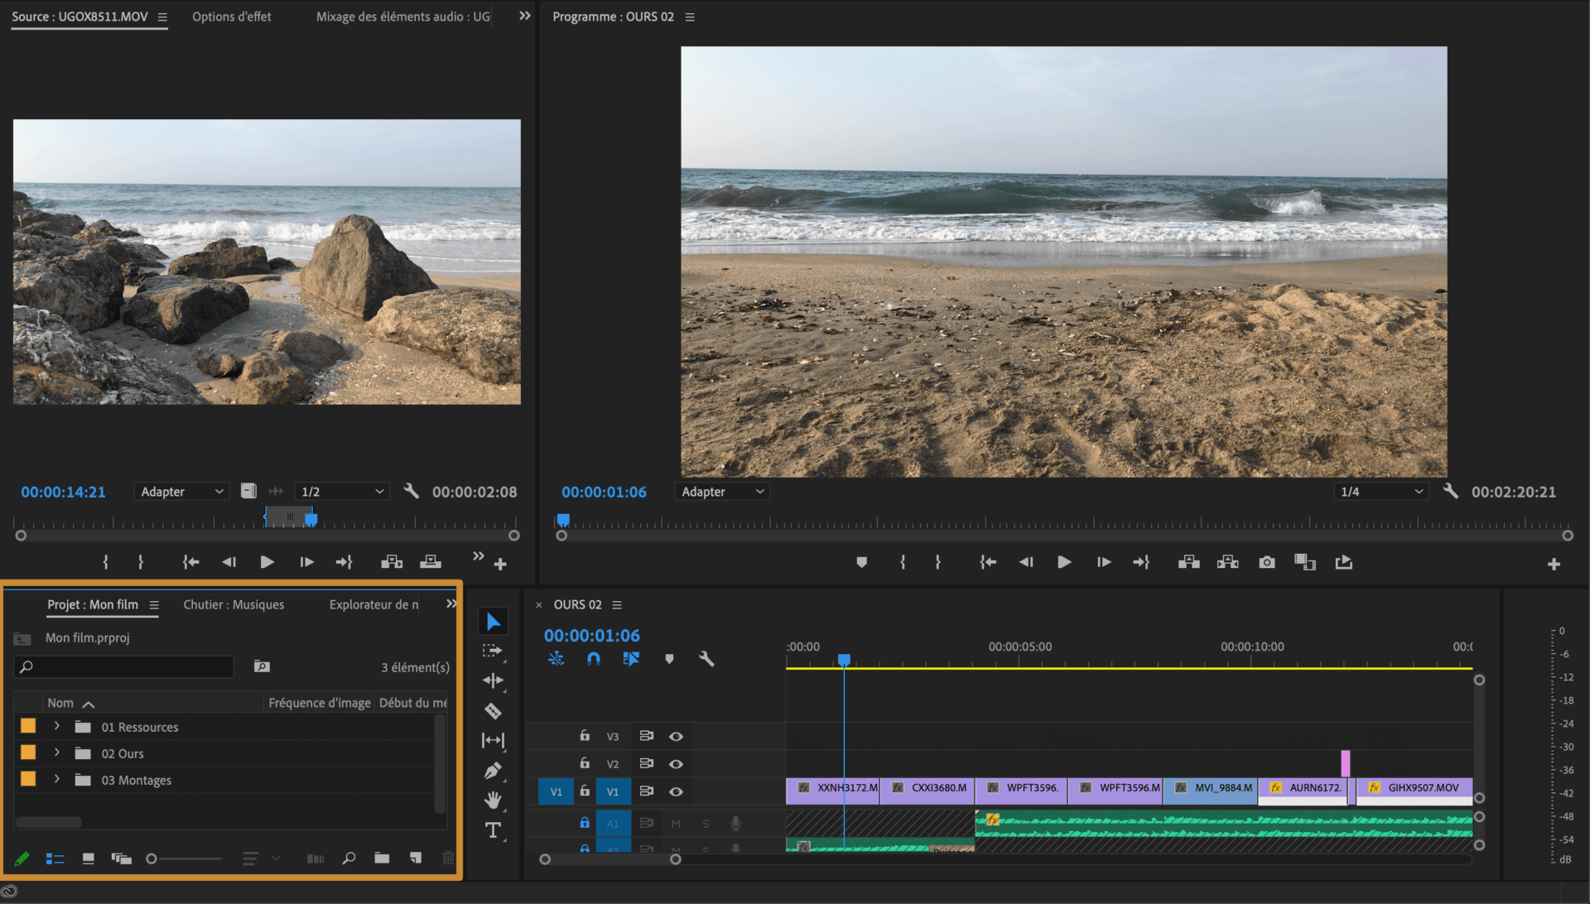Click the timeline horizontal zoom scrollbar
1590x904 pixels.
coord(610,859)
